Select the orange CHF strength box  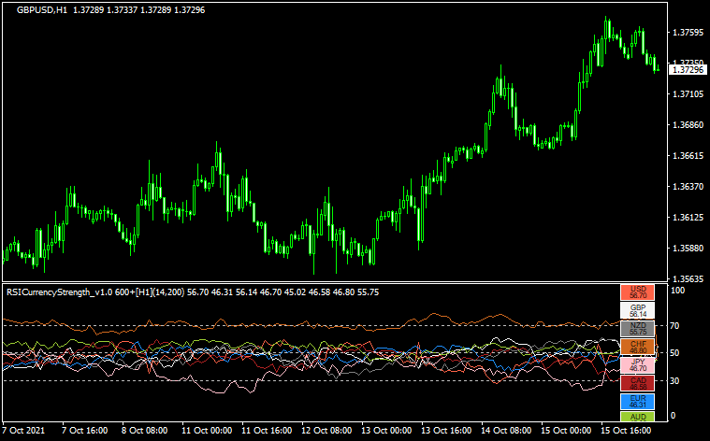pos(638,347)
